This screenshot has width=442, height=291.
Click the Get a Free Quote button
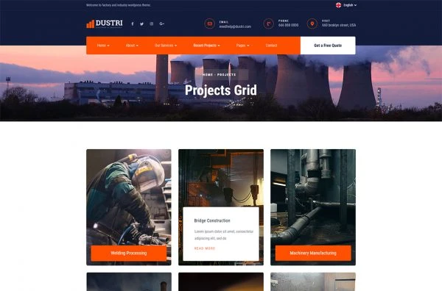[328, 46]
